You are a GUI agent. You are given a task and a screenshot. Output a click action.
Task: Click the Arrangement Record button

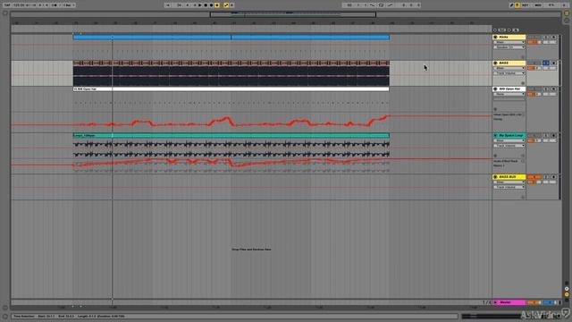click(211, 5)
